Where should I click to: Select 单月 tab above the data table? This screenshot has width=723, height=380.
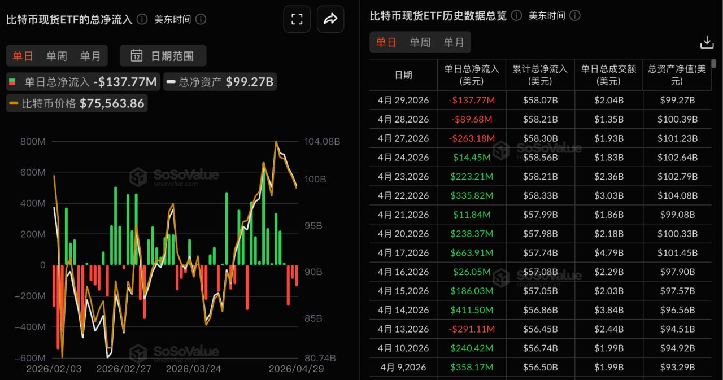[454, 42]
